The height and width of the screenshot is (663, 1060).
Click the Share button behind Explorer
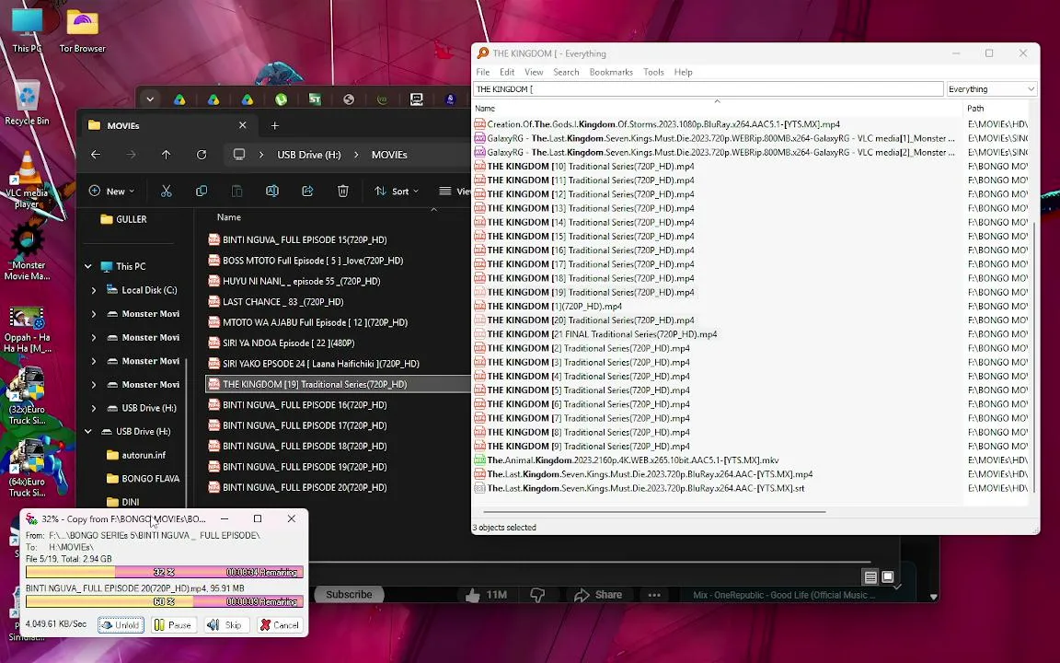pyautogui.click(x=598, y=595)
